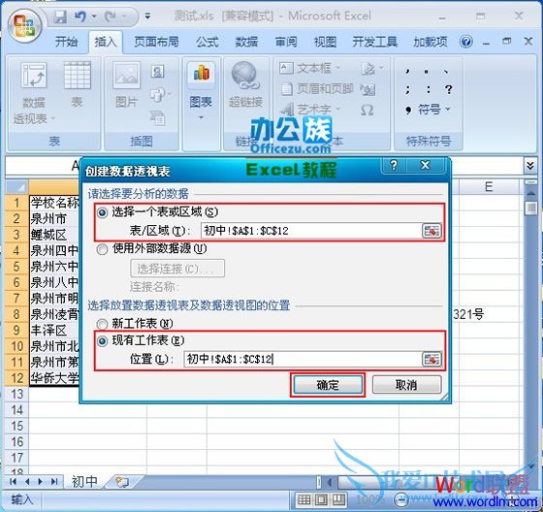Image resolution: width=543 pixels, height=512 pixels.
Task: Click the Office button orb
Action: pyautogui.click(x=24, y=26)
